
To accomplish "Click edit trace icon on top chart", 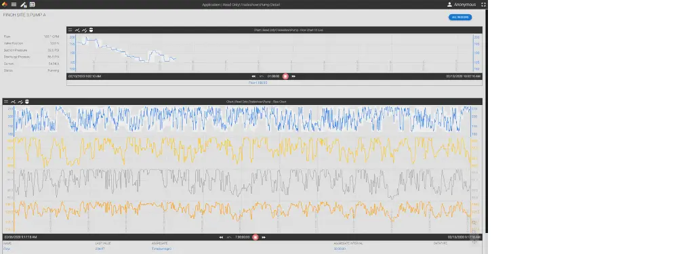I will coord(84,30).
